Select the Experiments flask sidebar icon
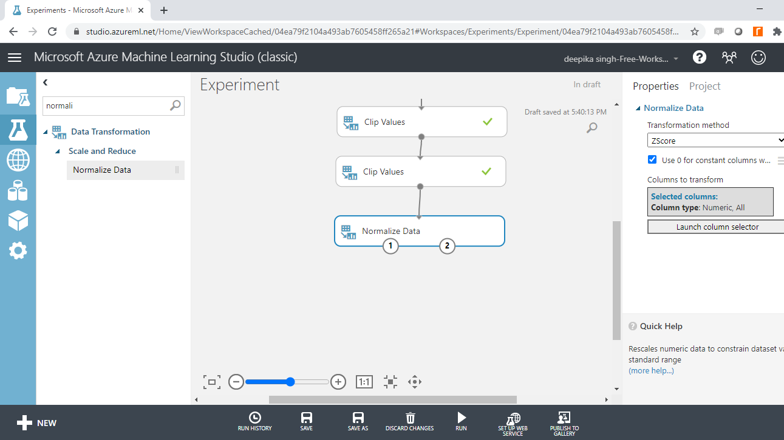Image resolution: width=784 pixels, height=440 pixels. [x=18, y=130]
